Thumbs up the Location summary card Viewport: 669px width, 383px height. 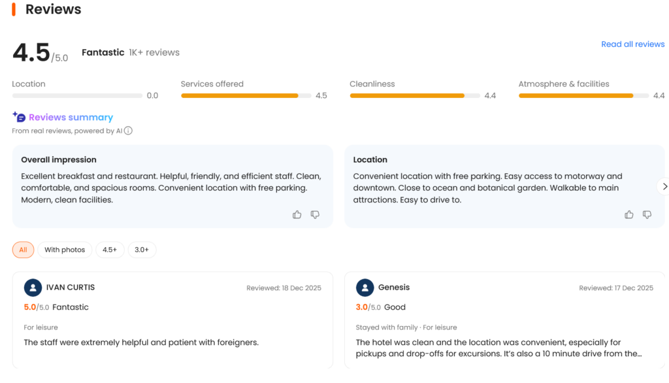coord(629,214)
